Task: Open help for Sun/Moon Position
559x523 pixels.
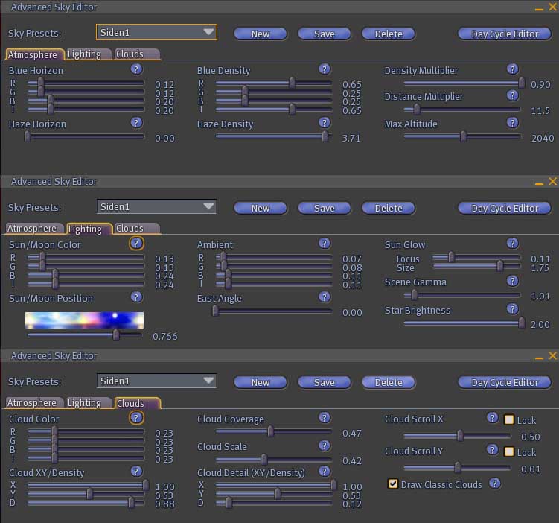Action: point(136,297)
